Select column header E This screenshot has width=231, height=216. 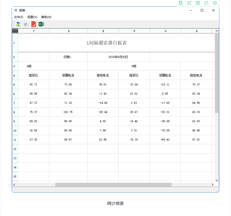click(x=103, y=31)
